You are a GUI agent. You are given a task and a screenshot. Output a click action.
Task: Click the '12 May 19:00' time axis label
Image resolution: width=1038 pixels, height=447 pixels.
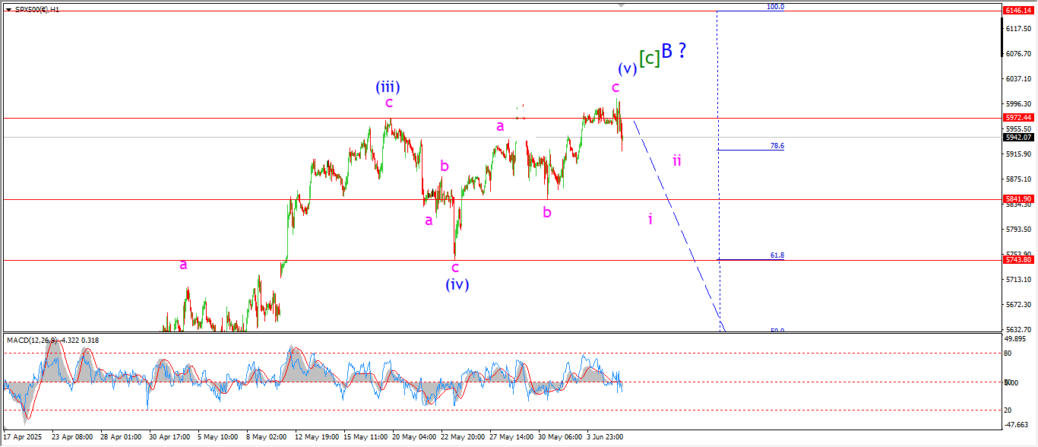[317, 437]
